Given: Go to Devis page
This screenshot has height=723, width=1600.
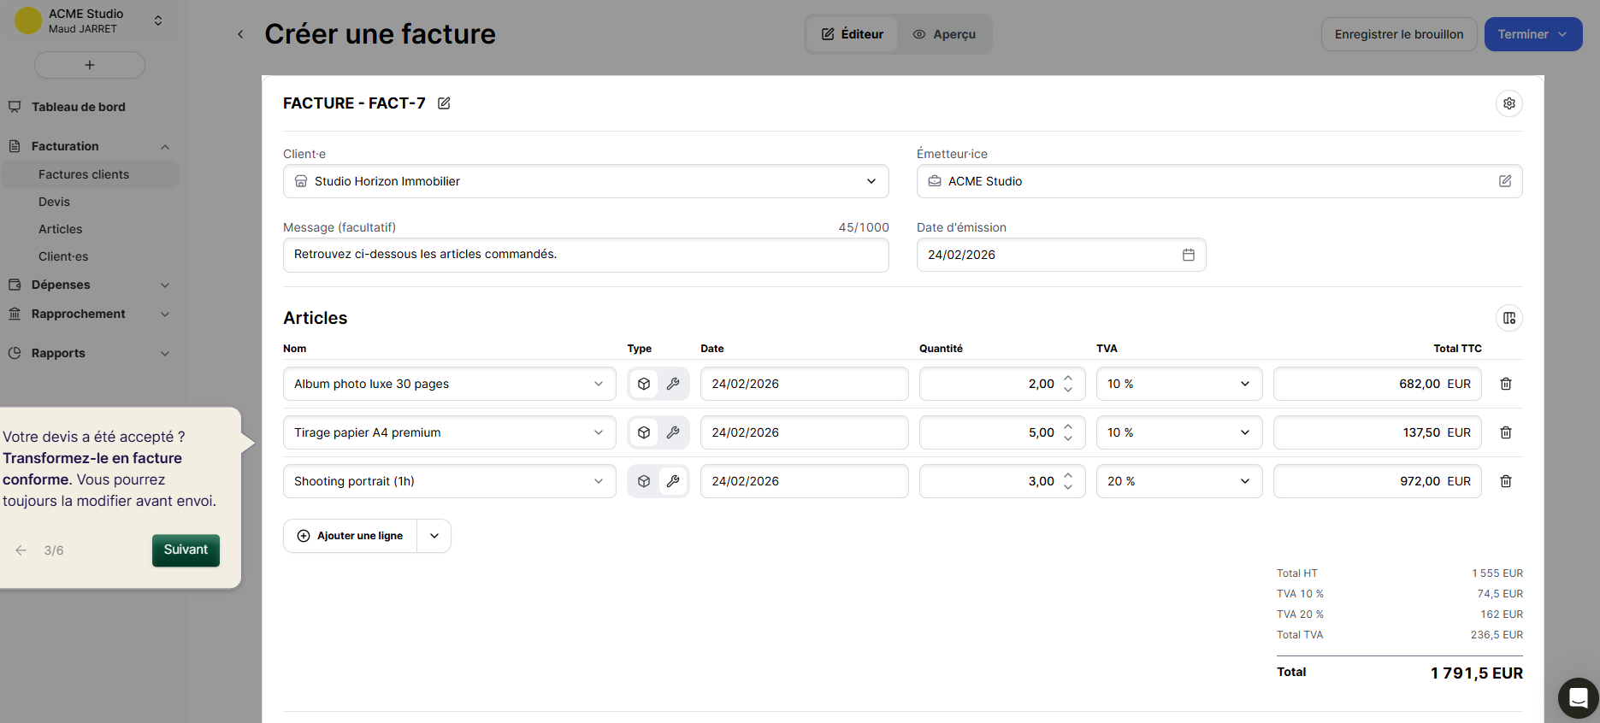Looking at the screenshot, I should pos(54,202).
